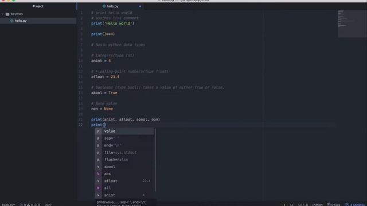Click the parameter type icon beside 'sep='
The image size is (367, 206).
tap(98, 138)
